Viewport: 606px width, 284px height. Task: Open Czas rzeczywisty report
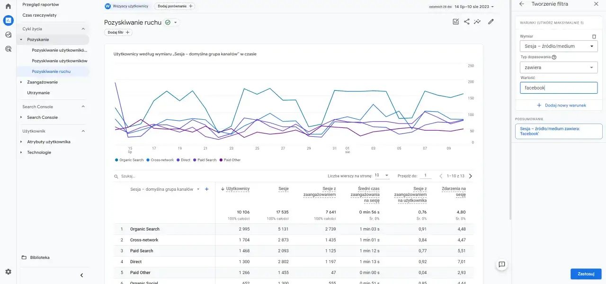39,15
